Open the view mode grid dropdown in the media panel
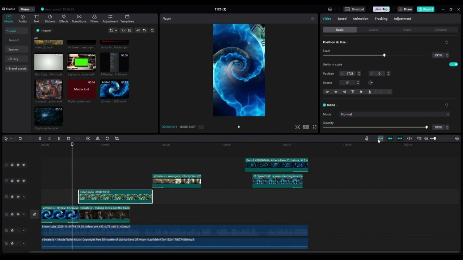This screenshot has height=260, width=463. (x=113, y=30)
